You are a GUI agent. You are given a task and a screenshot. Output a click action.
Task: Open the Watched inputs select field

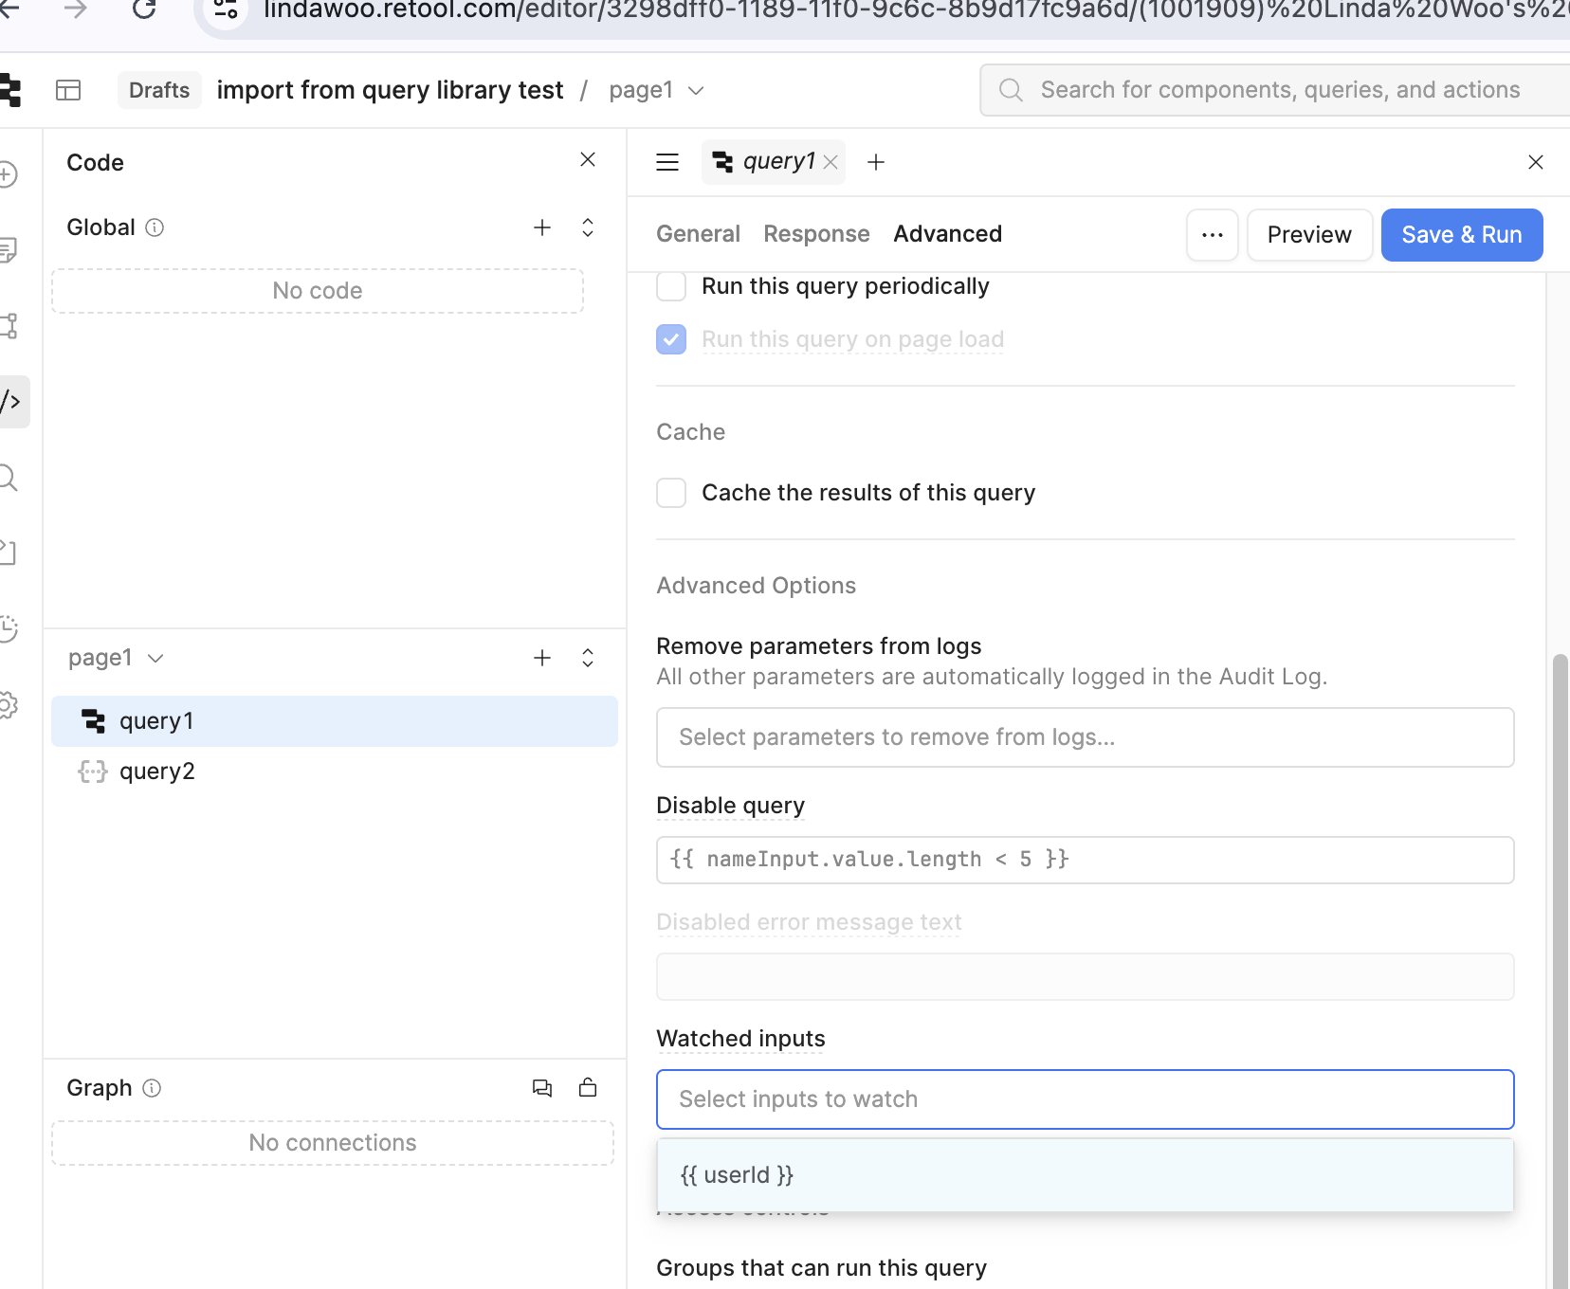[1085, 1099]
